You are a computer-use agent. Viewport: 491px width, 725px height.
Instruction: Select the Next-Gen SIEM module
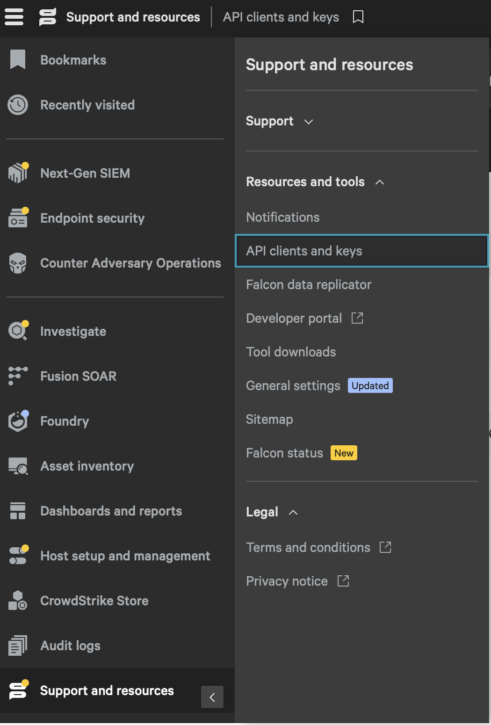click(x=85, y=173)
